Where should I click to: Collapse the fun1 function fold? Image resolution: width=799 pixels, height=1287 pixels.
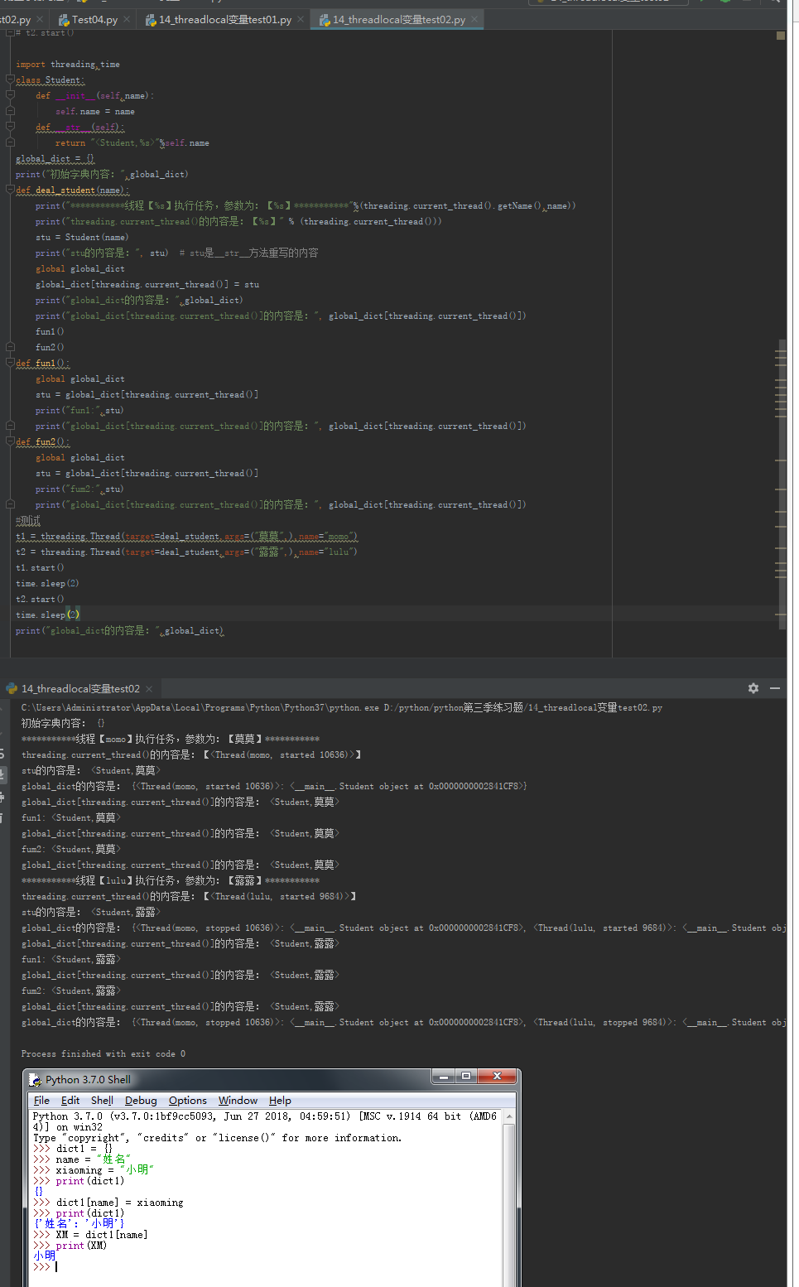(10, 364)
